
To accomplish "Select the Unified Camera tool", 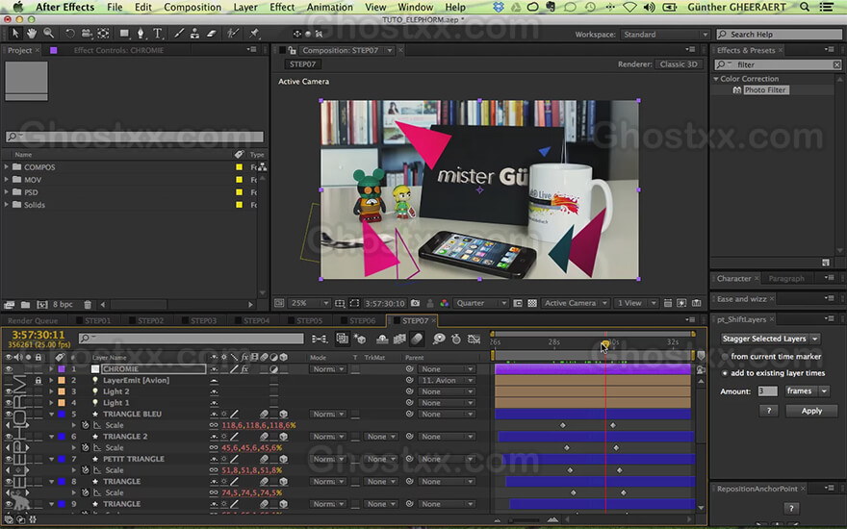I will pos(87,34).
